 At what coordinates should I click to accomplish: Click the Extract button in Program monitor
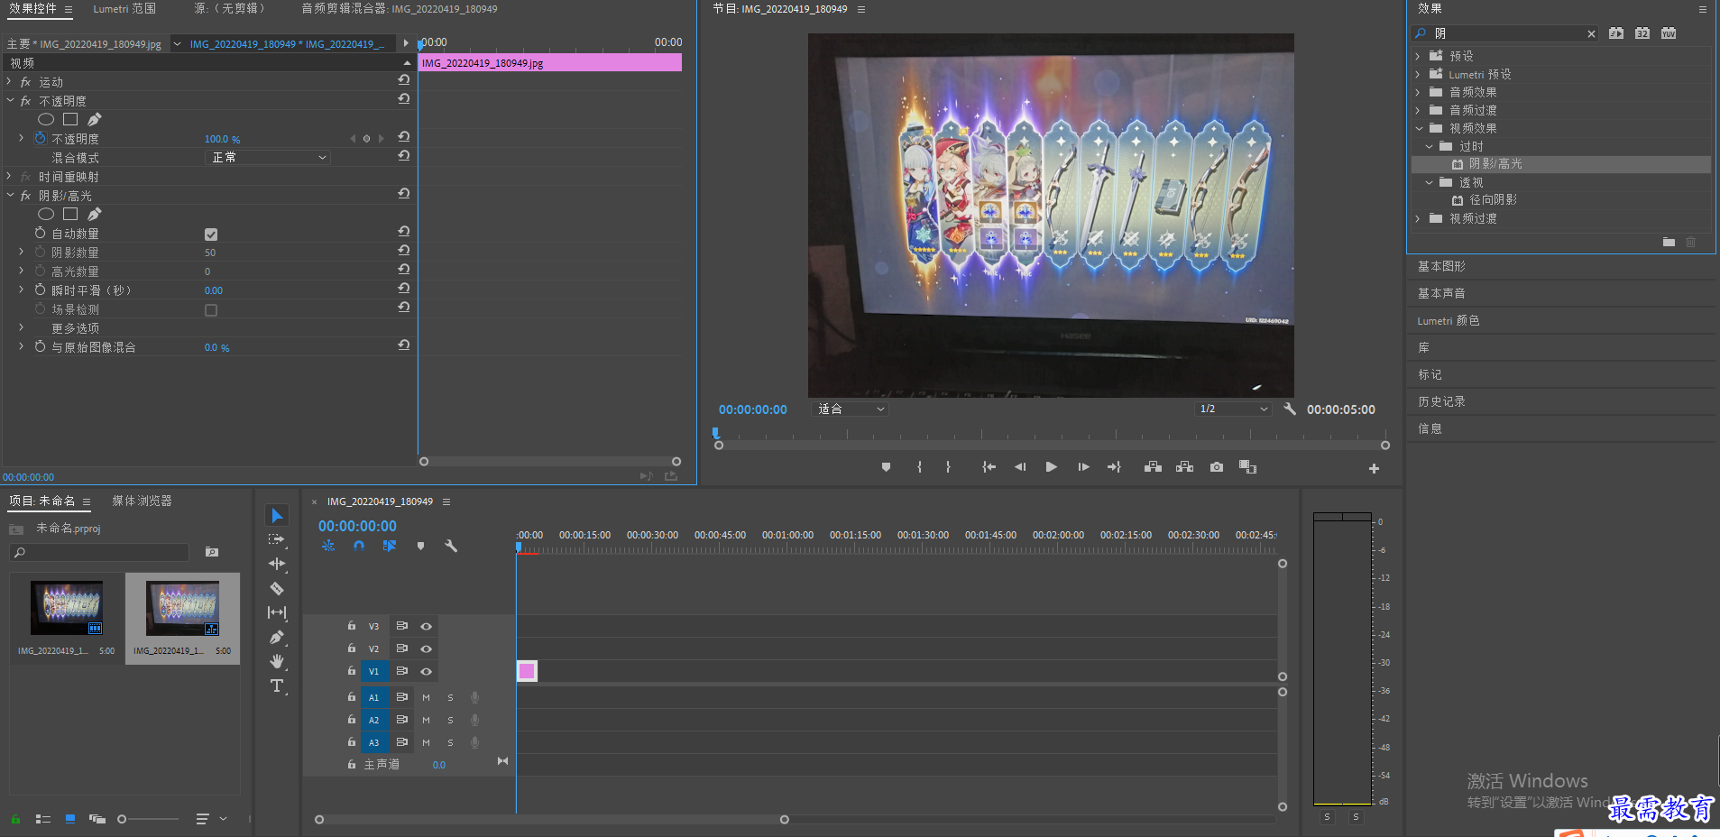(1185, 467)
